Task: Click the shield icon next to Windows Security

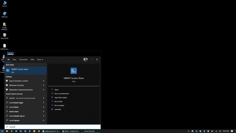Action: 7,85
